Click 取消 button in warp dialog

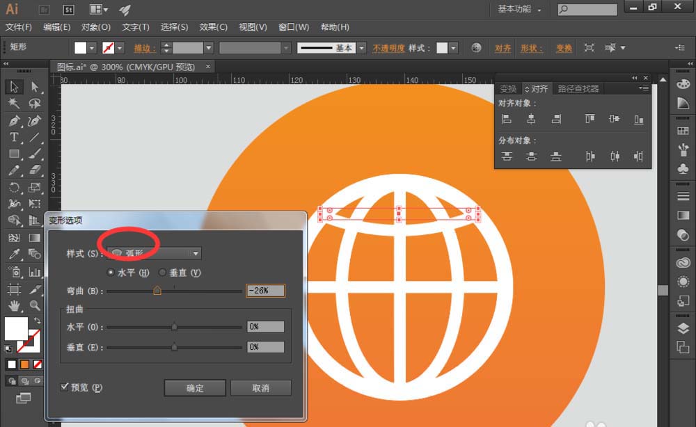tap(261, 388)
